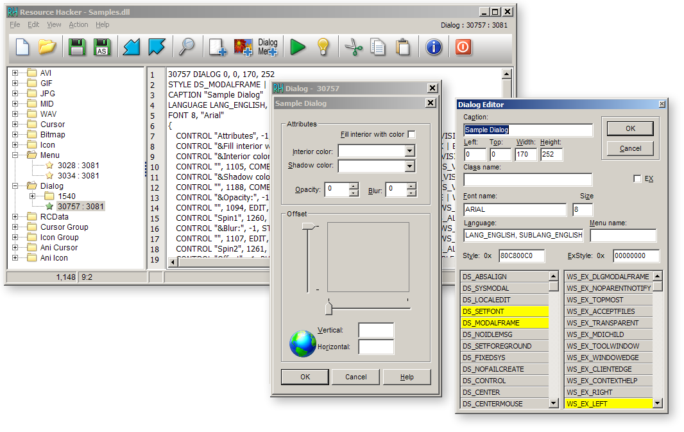Open the Edit menu
Screen dimensions: 684x432
click(x=33, y=24)
